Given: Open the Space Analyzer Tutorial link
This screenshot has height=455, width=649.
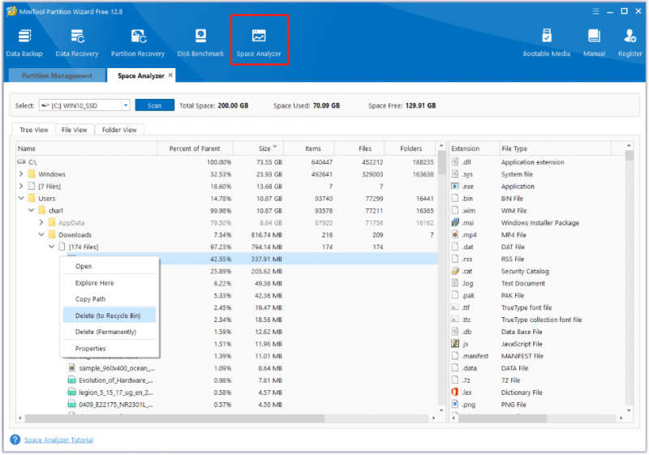Looking at the screenshot, I should click(x=58, y=440).
